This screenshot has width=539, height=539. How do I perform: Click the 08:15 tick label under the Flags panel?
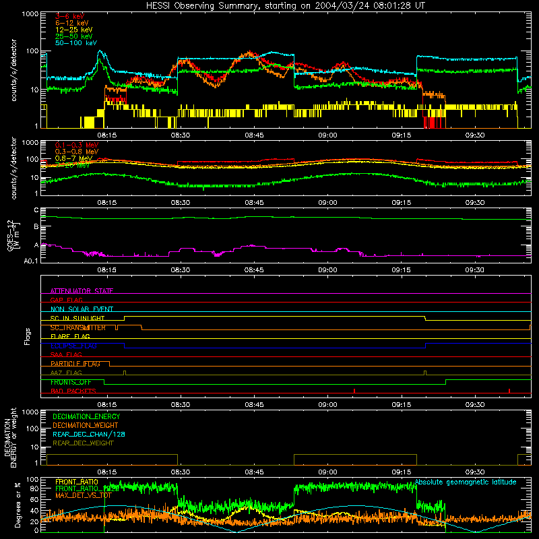point(107,405)
